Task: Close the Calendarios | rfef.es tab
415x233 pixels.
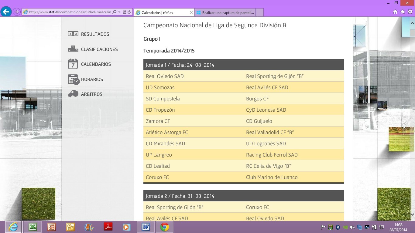Action: coord(191,12)
